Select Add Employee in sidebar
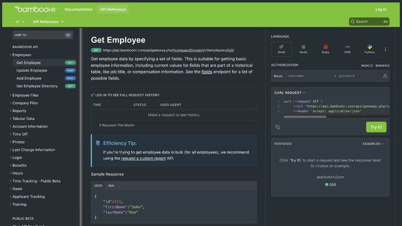 coord(29,79)
